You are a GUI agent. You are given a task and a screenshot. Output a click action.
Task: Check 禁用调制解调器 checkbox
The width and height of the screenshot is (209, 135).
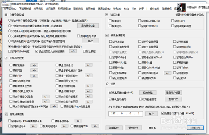(x=173, y=26)
